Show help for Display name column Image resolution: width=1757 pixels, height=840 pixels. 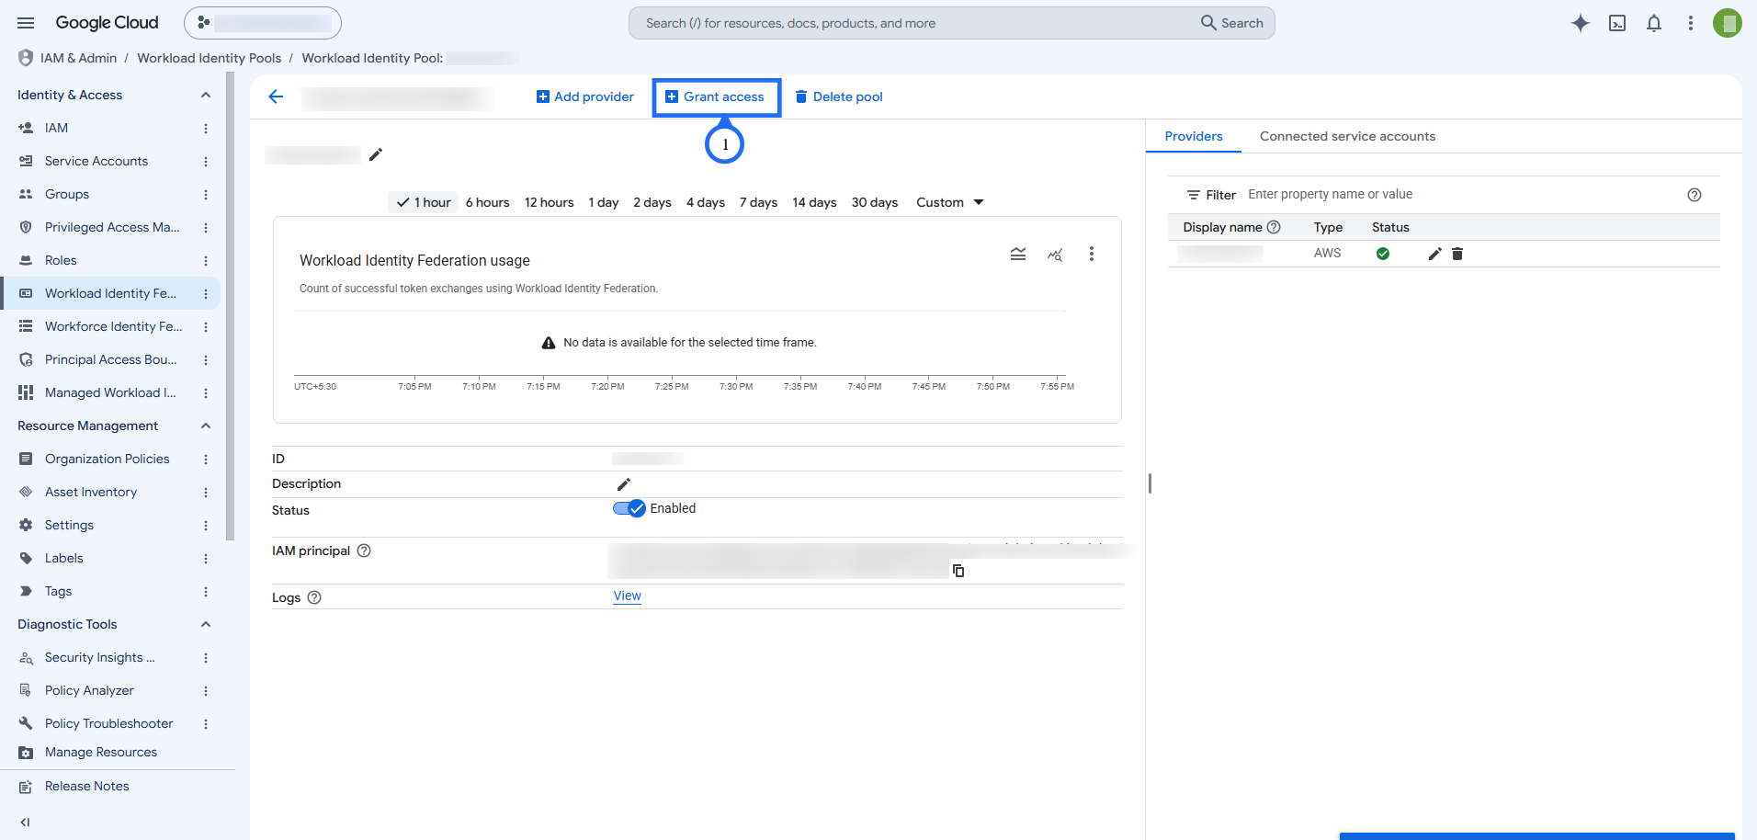pos(1274,227)
